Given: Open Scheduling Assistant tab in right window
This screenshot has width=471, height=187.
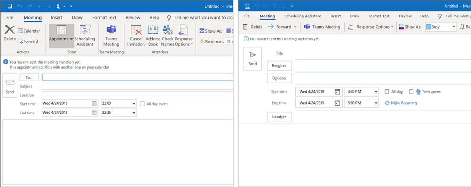Looking at the screenshot, I should (x=303, y=16).
